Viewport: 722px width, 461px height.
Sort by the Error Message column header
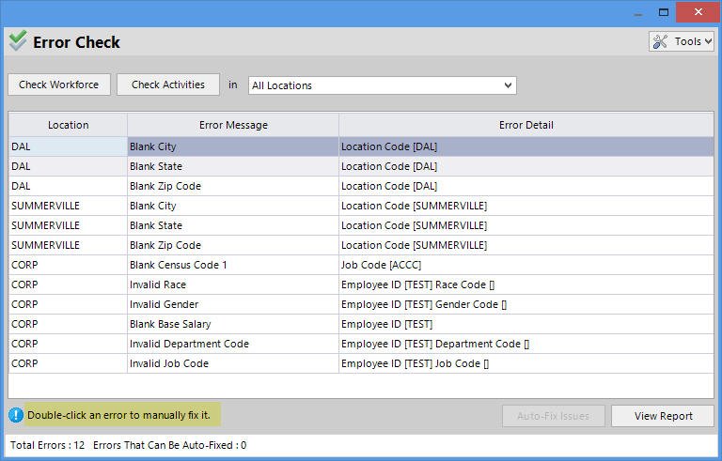(x=233, y=125)
